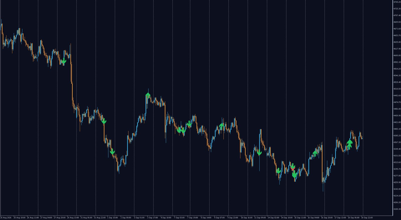Click the 4474.70 price scale label
Viewport: 401px width, 220px height.
coord(397,102)
